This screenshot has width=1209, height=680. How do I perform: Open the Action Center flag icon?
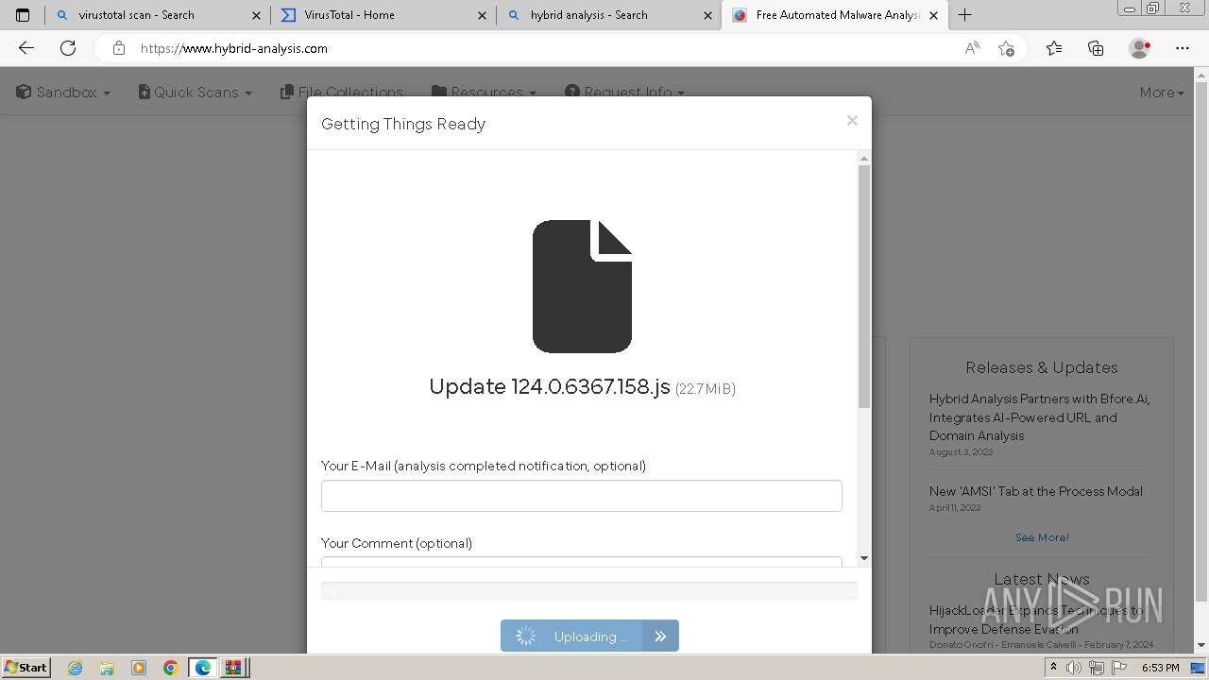[x=1119, y=668]
